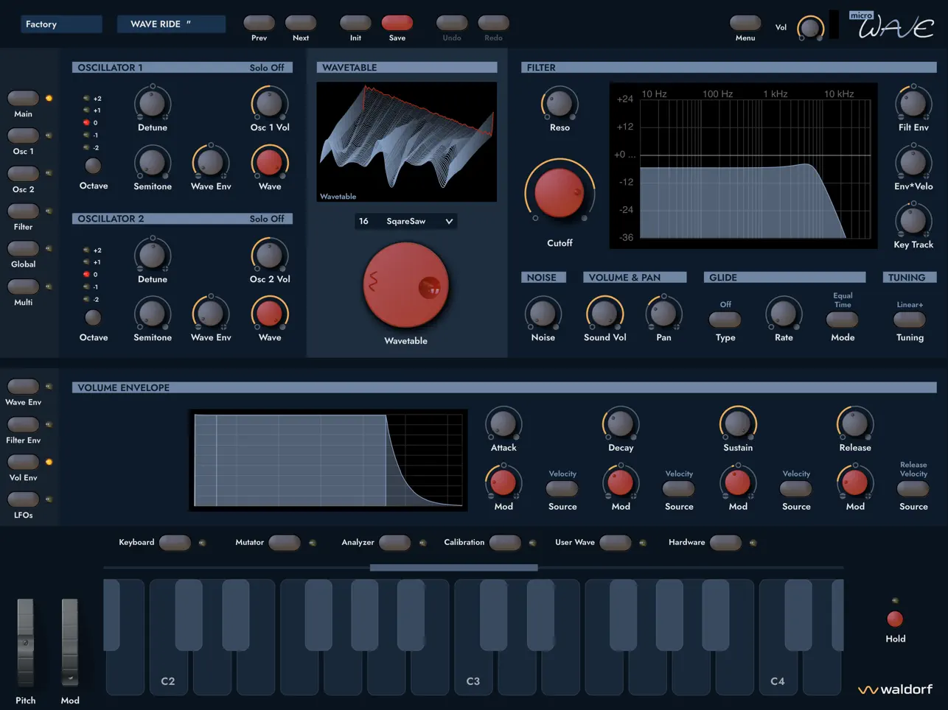Click the Pan knob
This screenshot has width=948, height=710.
pos(663,313)
